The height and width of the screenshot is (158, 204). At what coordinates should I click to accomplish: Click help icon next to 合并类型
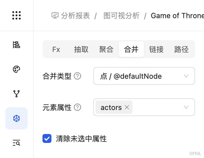77,76
